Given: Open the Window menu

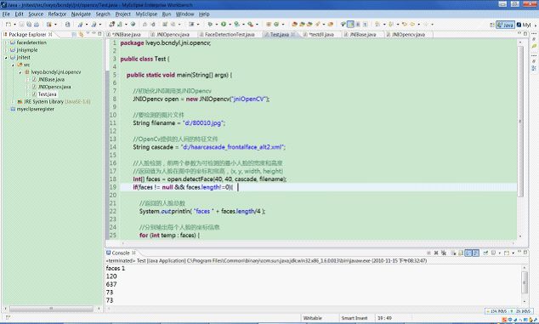Looking at the screenshot, I should [185, 14].
